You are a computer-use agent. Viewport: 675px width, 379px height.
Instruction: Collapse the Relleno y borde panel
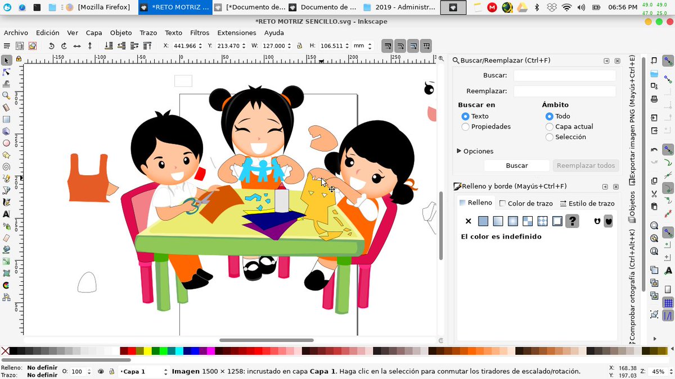605,186
